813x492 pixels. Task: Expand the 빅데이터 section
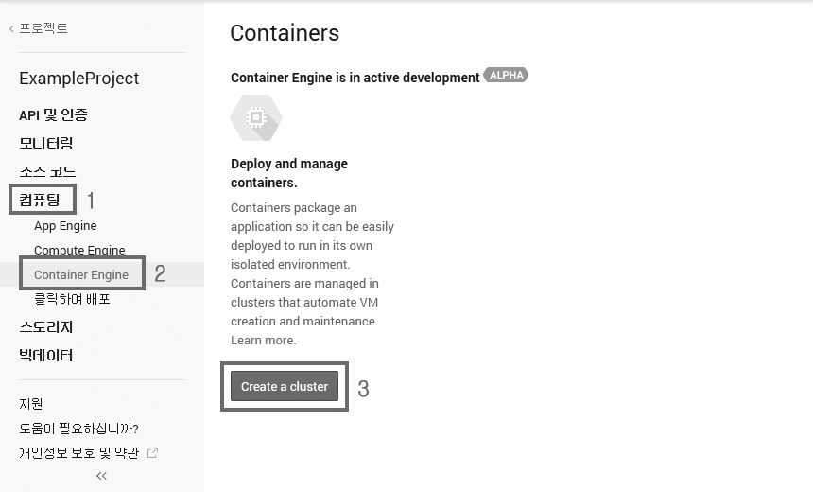click(45, 355)
